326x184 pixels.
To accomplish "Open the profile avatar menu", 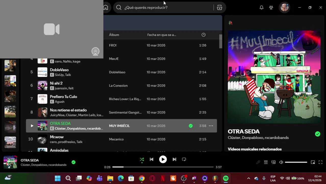I will [x=284, y=7].
